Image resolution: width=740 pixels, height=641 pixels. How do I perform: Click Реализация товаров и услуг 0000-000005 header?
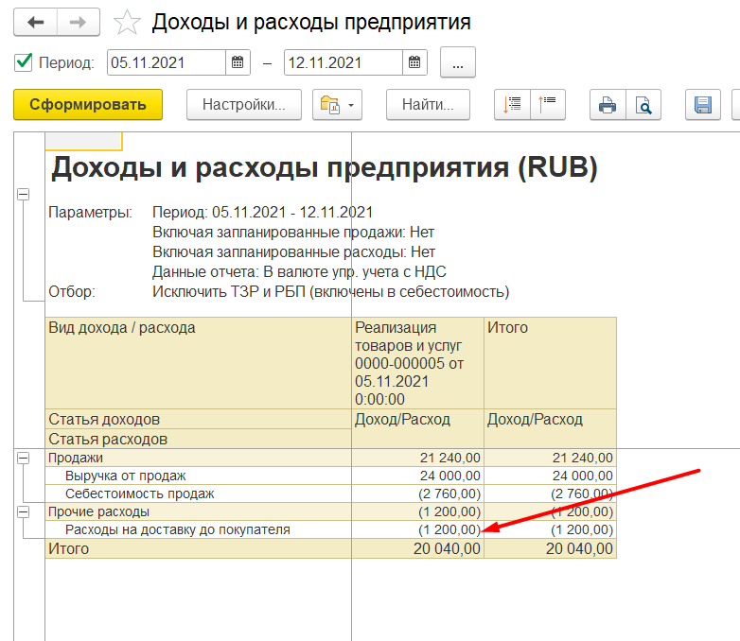[x=417, y=363]
